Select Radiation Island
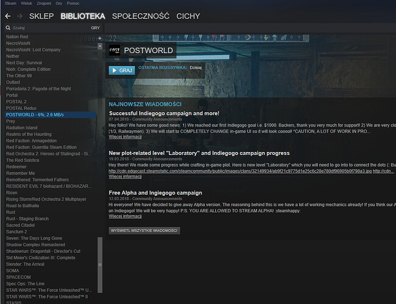Screen dimensions: 396x304 [22, 128]
